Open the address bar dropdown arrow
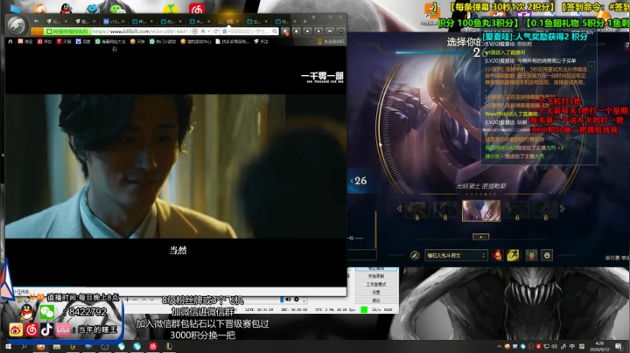 coord(209,31)
